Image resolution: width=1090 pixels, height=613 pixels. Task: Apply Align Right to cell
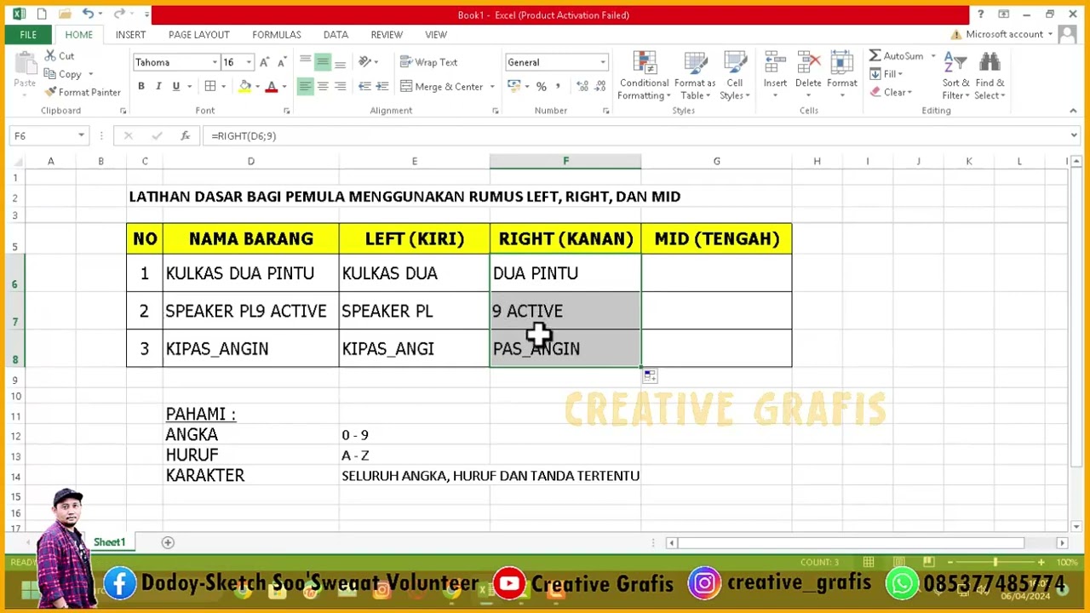coord(340,86)
